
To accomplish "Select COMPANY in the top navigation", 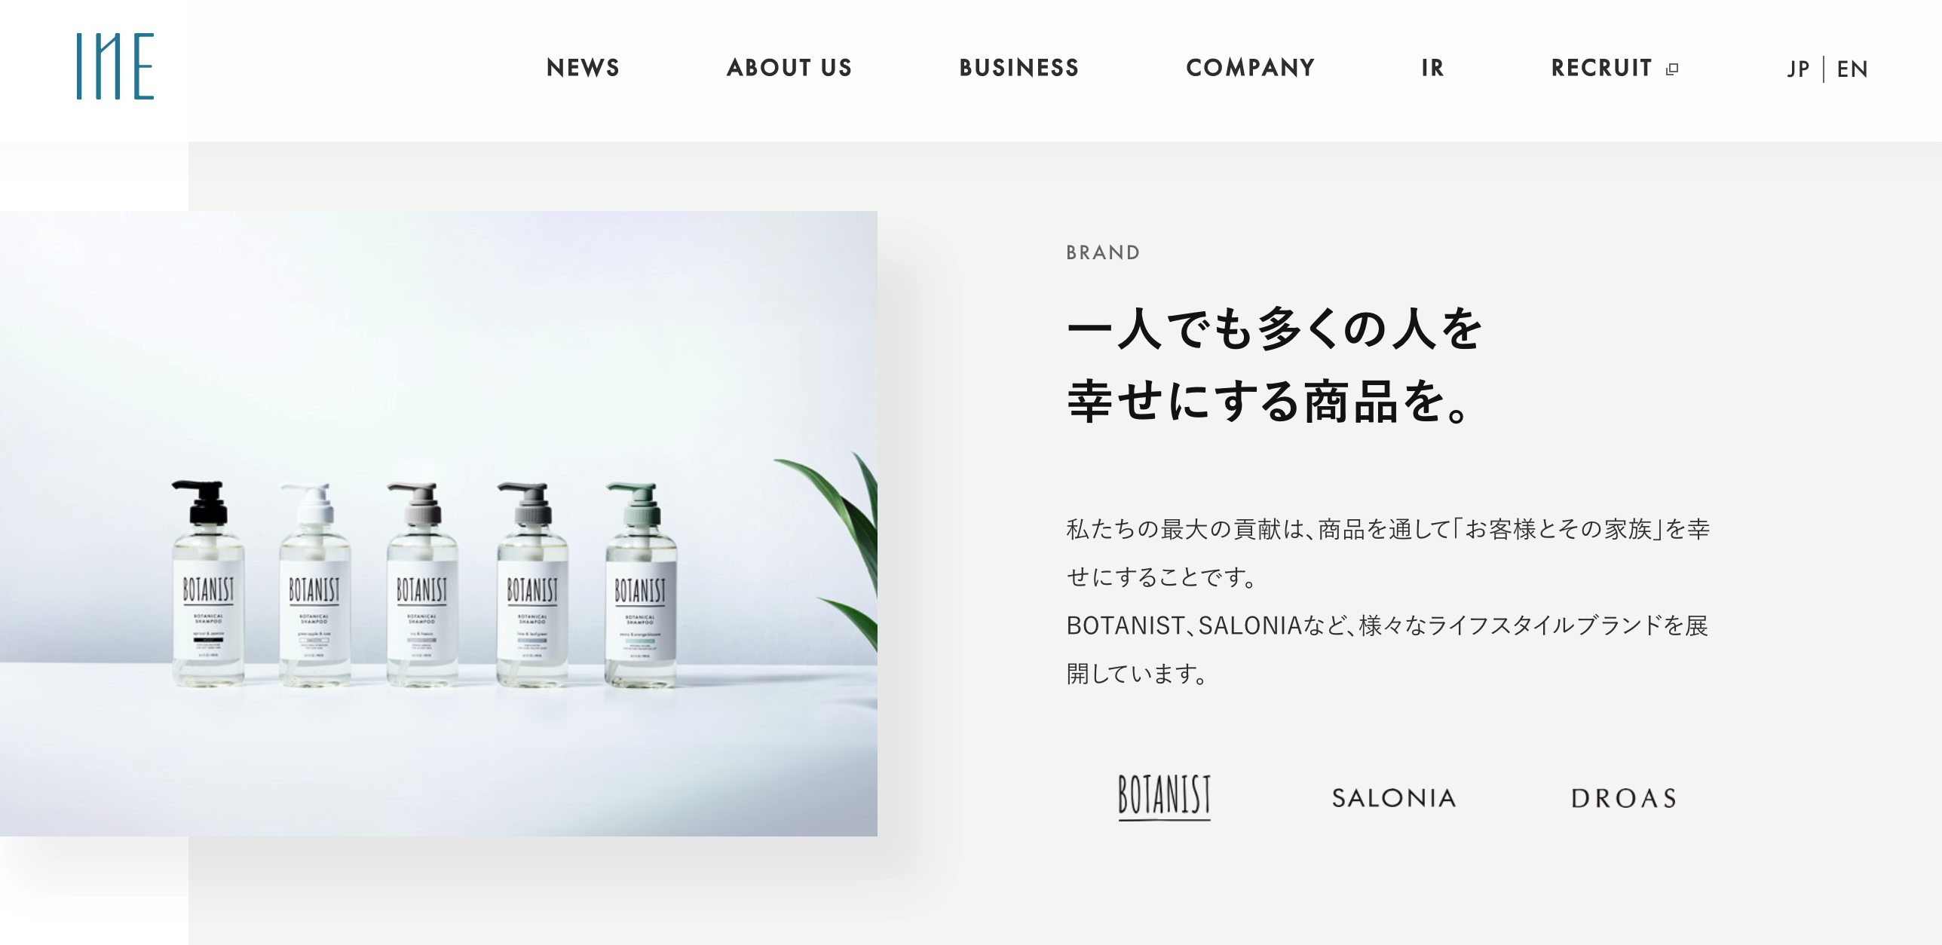I will tap(1250, 68).
